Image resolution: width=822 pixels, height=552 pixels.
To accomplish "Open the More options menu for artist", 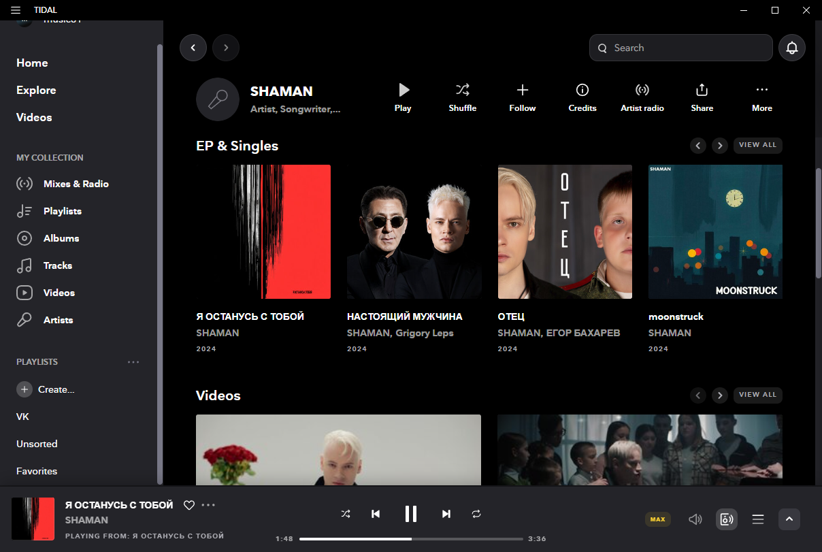I will (762, 97).
